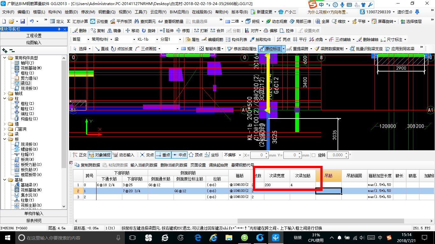Image resolution: width=435 pixels, height=244 pixels.
Task: Click 复制跨数据 copy span data
Action: 88,165
